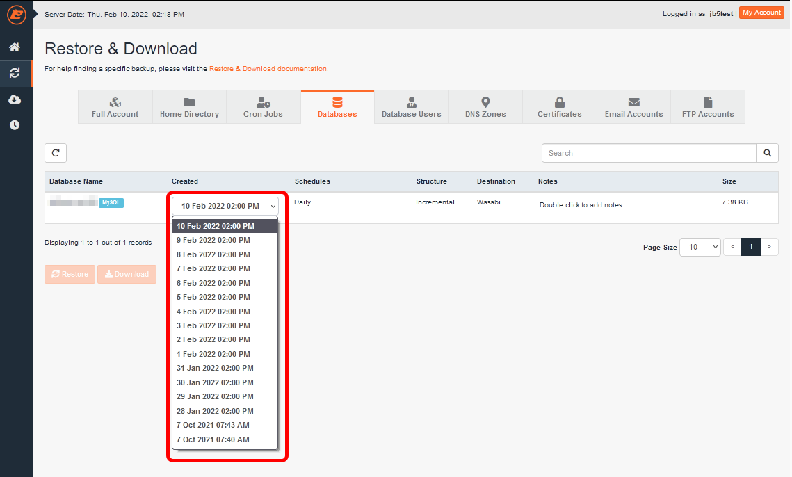Expand the Created date dropdown
Image resolution: width=792 pixels, height=477 pixels.
(225, 206)
